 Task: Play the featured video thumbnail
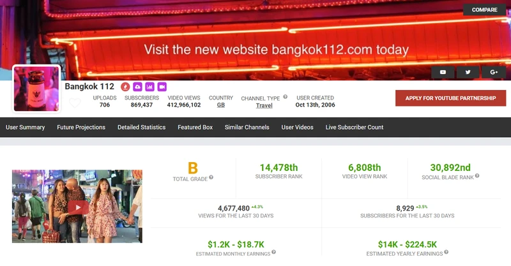77,207
